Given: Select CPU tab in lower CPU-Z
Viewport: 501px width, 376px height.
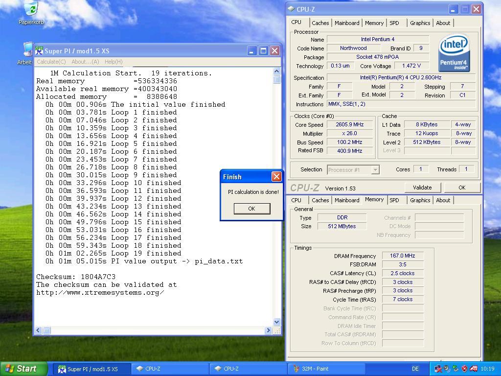Looking at the screenshot, I should [296, 200].
